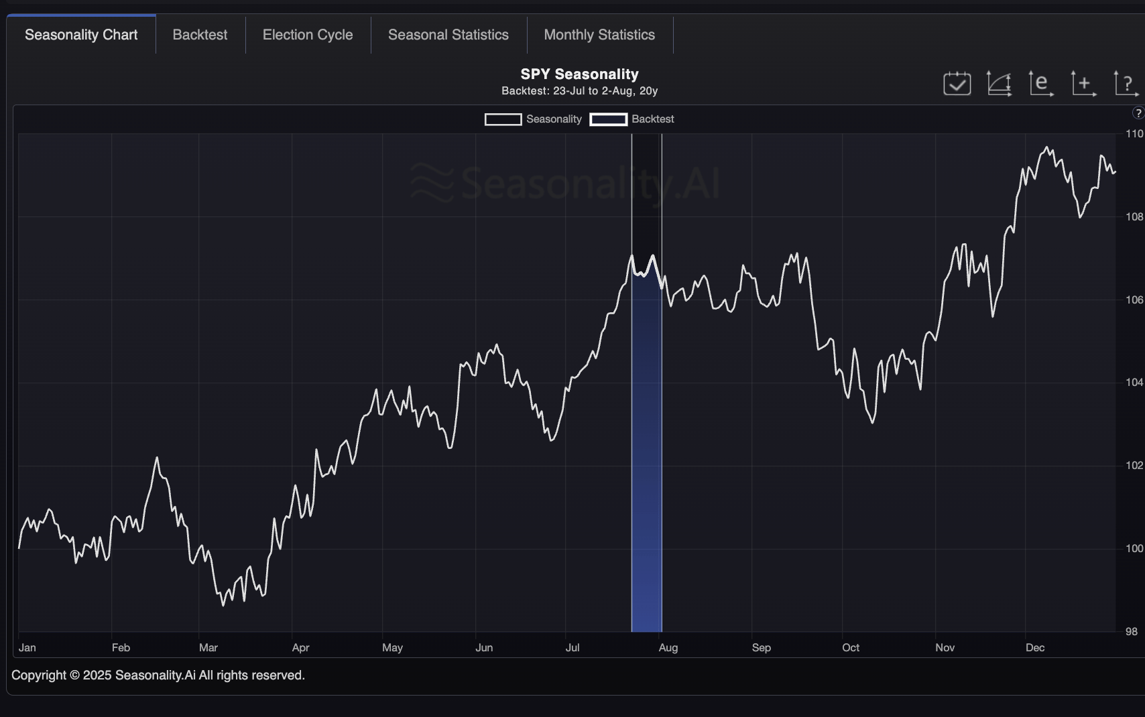
Task: Click the SPY Seasonality chart title
Action: tap(580, 74)
